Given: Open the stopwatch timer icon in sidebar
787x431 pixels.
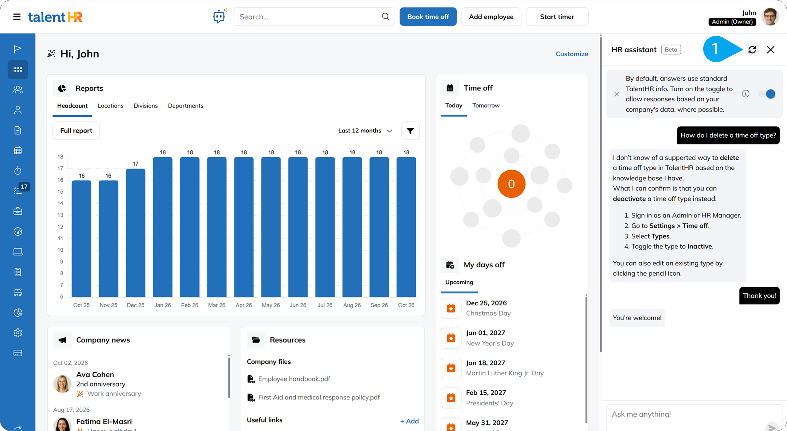Looking at the screenshot, I should 18,170.
